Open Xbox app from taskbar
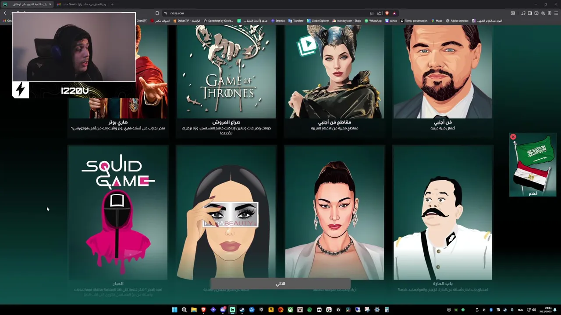Image resolution: width=561 pixels, height=315 pixels. (290, 310)
